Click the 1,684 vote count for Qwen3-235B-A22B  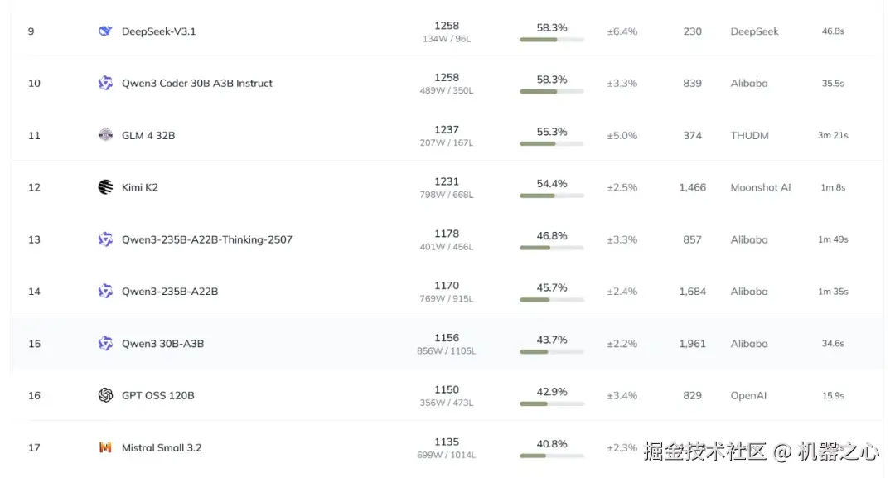click(692, 292)
